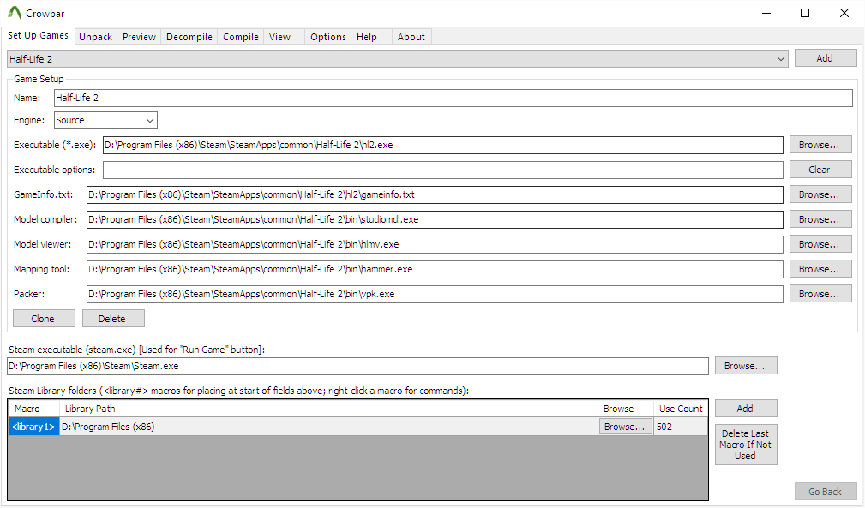Image resolution: width=865 pixels, height=508 pixels.
Task: Minimize the Crowbar window
Action: click(766, 13)
